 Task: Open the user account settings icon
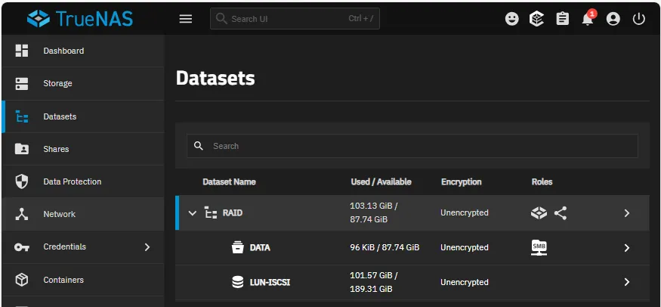[613, 19]
